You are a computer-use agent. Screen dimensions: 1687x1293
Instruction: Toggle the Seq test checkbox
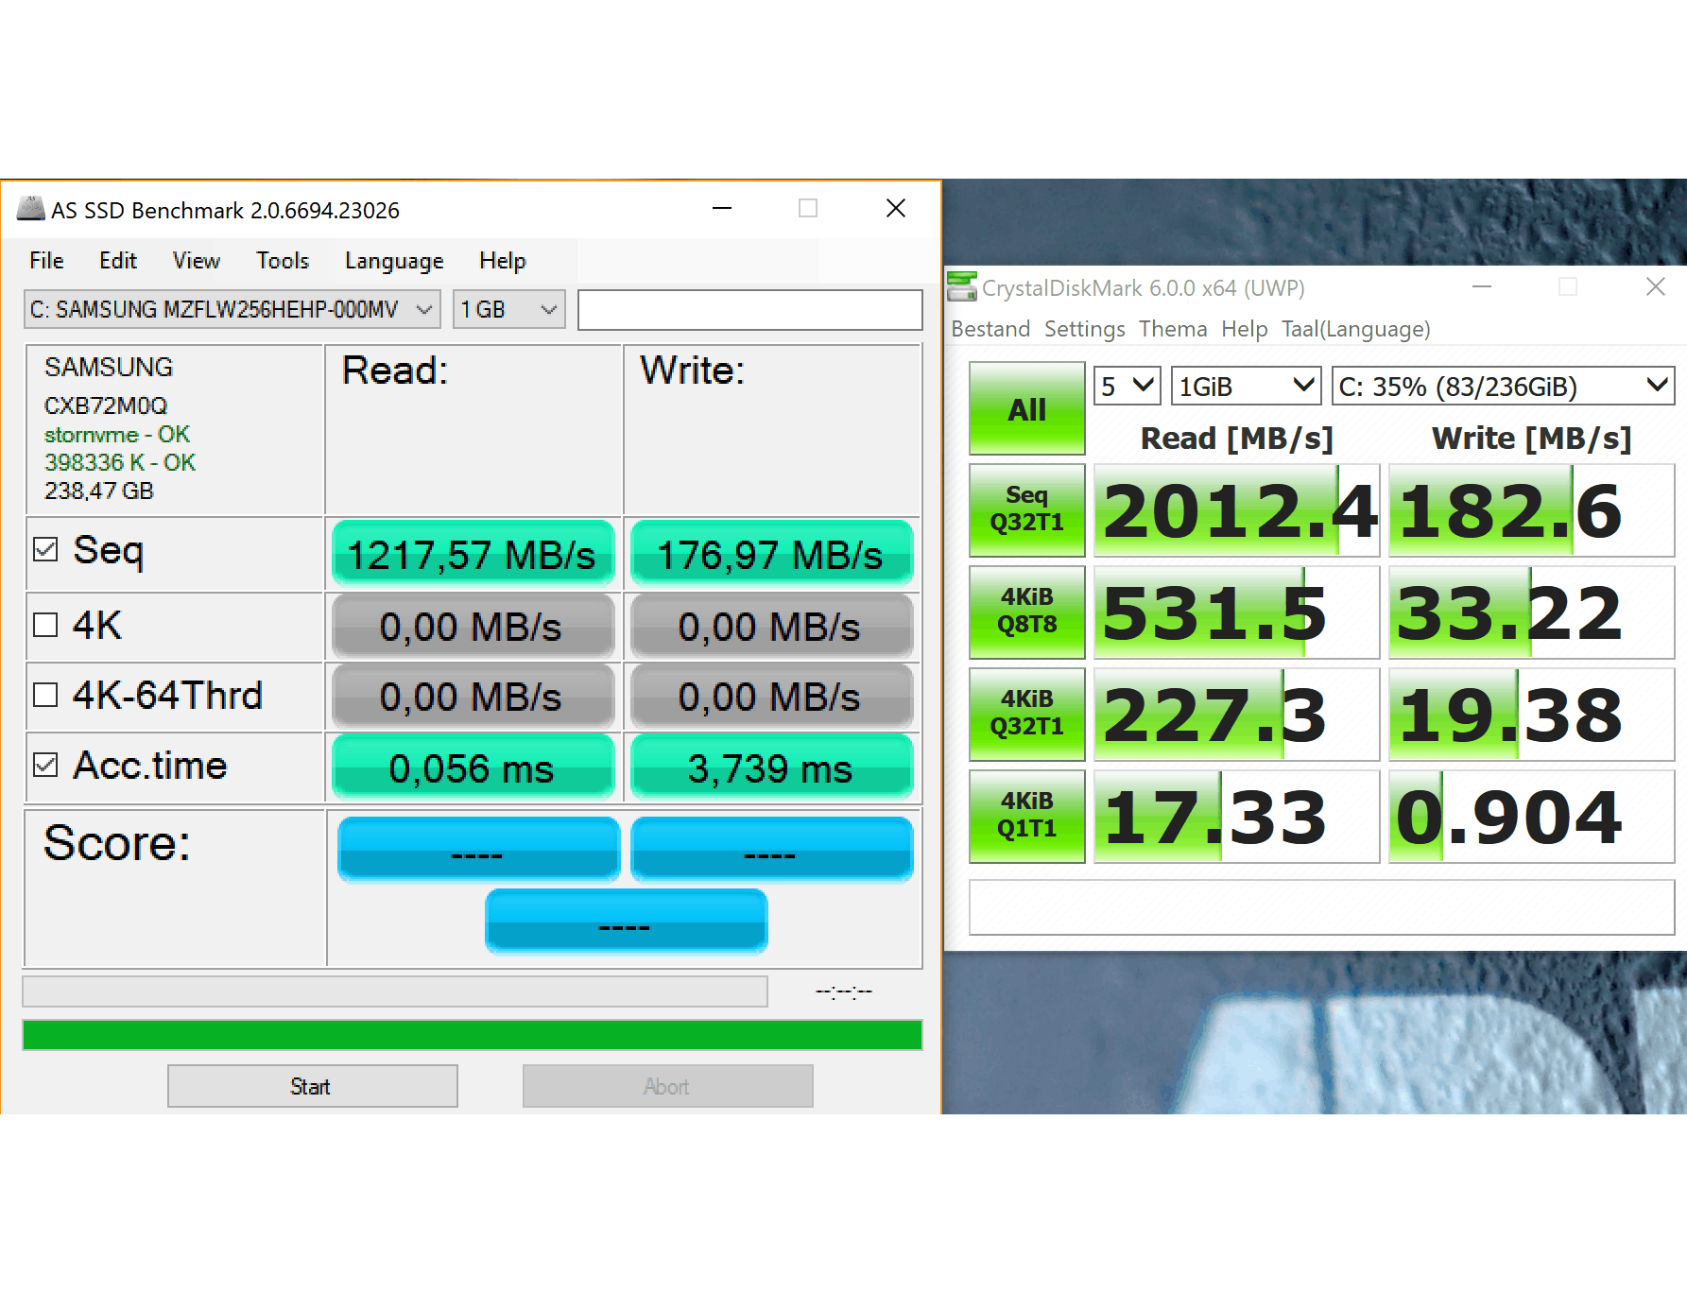(45, 550)
